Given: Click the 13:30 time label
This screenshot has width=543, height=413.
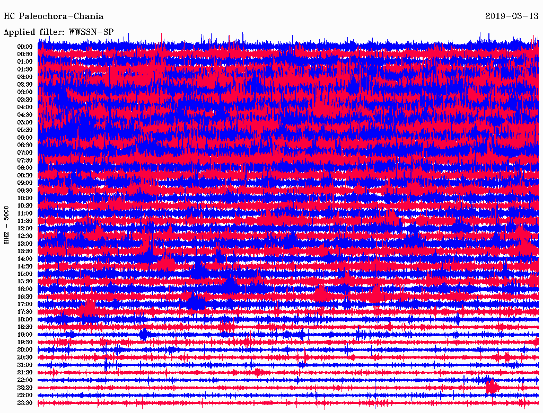Looking at the screenshot, I should pos(25,252).
